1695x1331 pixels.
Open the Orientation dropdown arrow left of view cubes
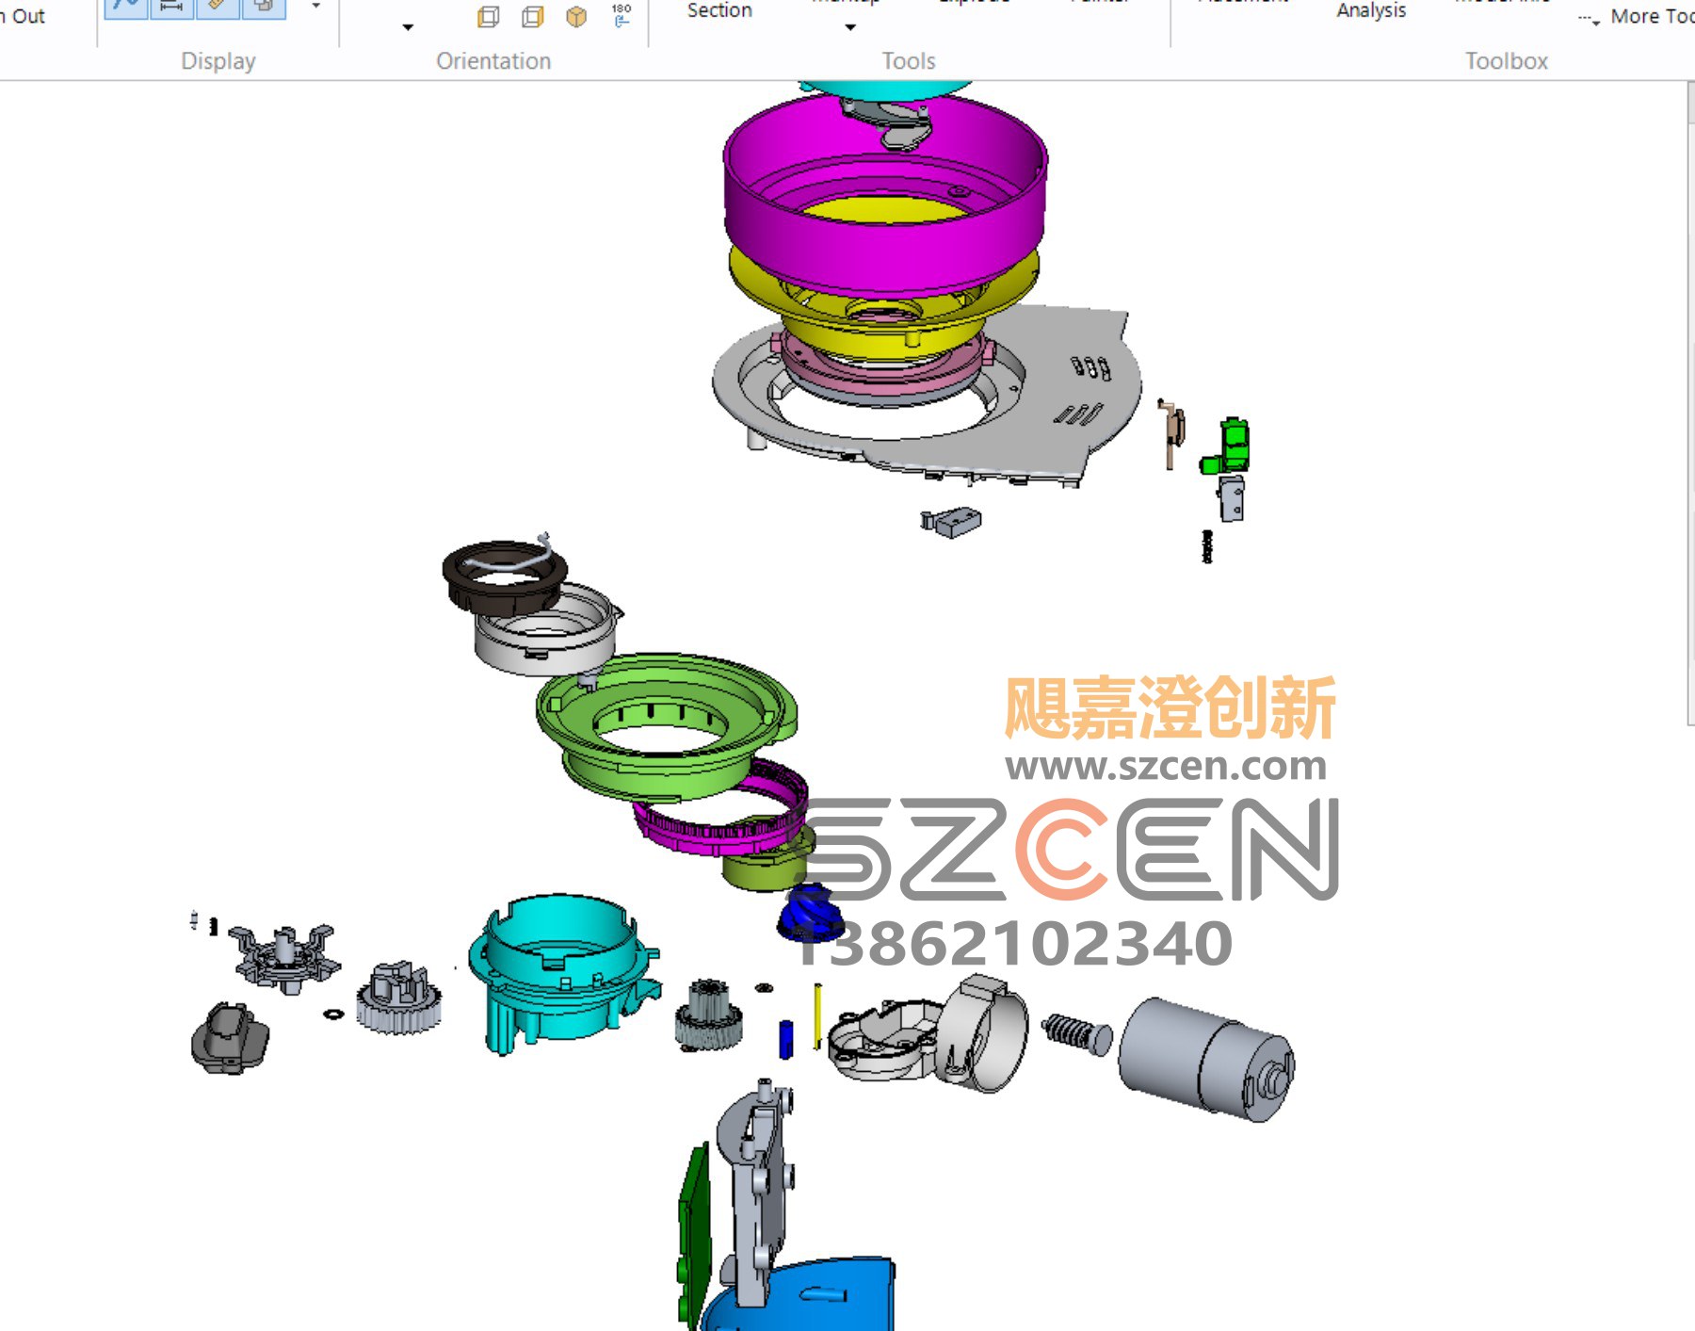coord(408,27)
